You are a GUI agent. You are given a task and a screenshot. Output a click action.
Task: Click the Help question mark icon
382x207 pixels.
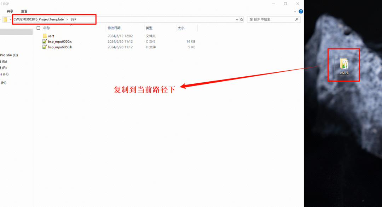[300, 11]
